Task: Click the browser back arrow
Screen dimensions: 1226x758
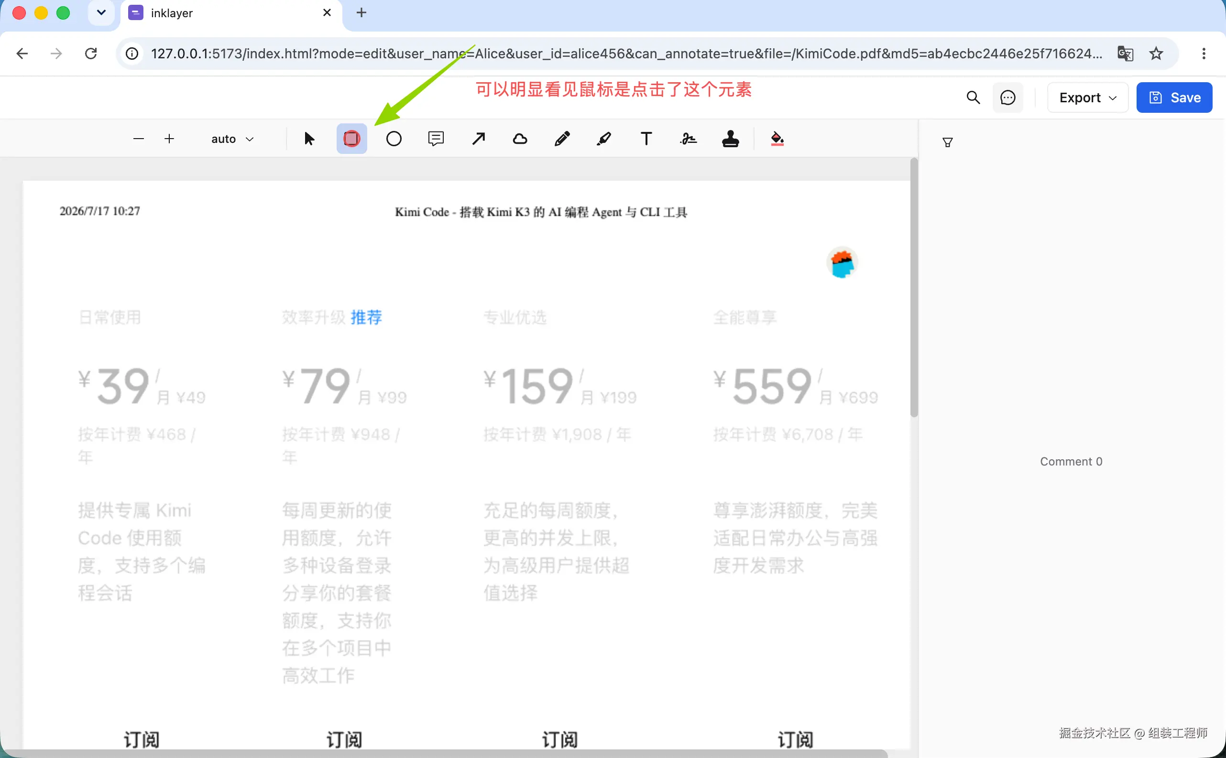Action: tap(22, 54)
